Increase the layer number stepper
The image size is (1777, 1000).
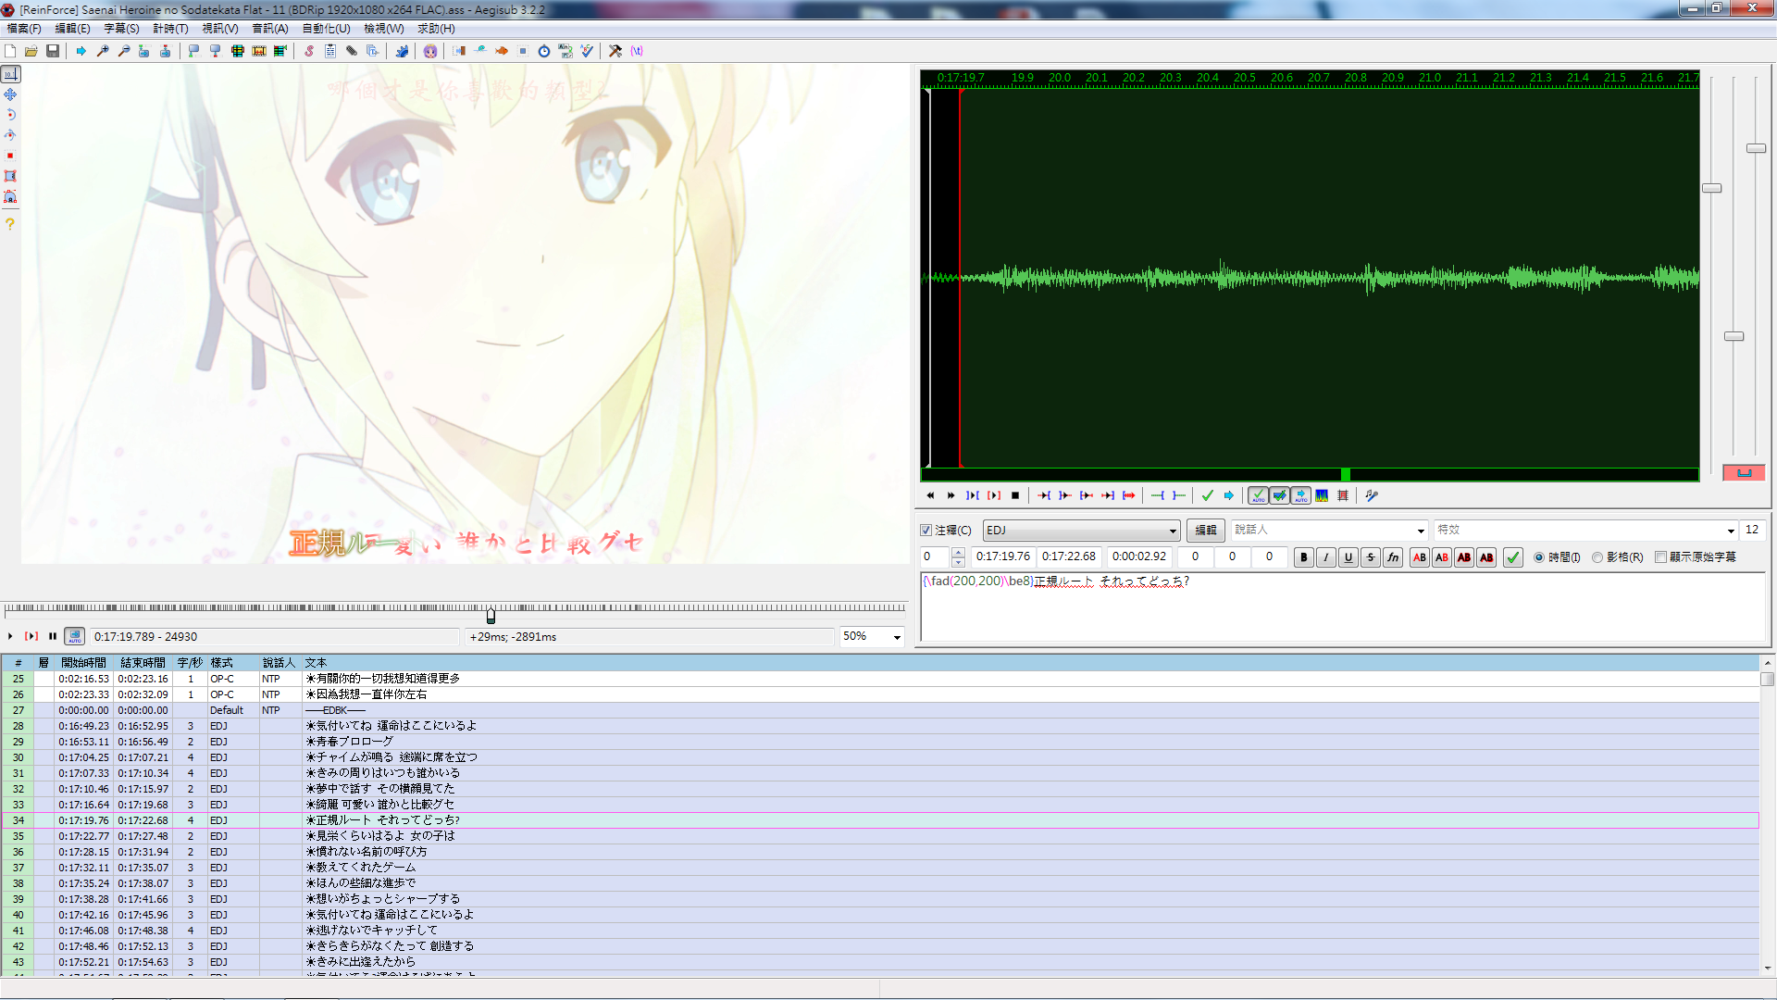(x=958, y=553)
